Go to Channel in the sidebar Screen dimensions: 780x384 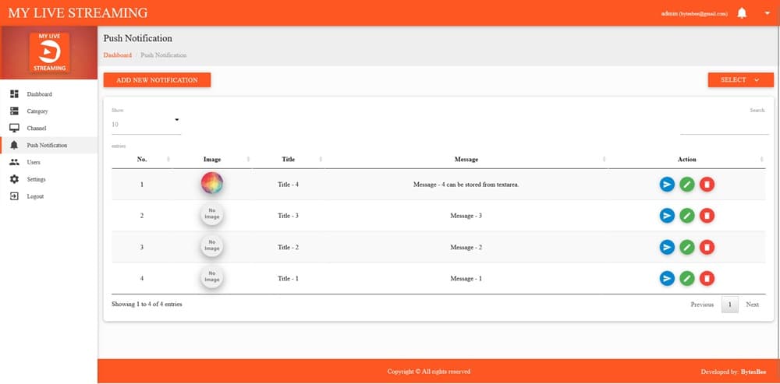point(37,129)
